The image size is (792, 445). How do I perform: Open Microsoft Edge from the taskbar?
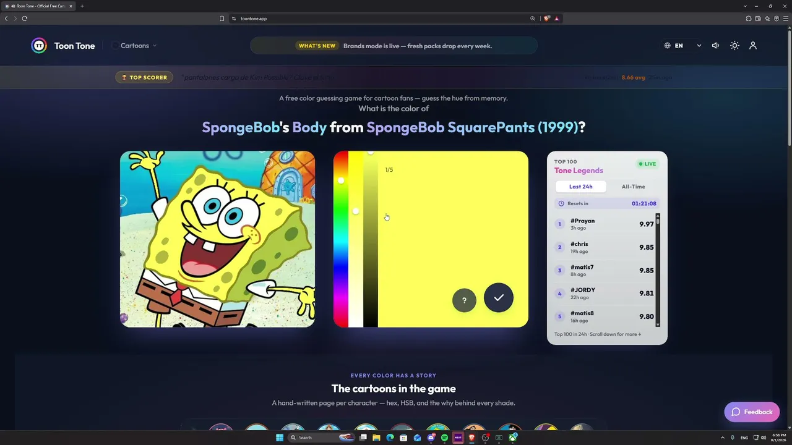[390, 438]
